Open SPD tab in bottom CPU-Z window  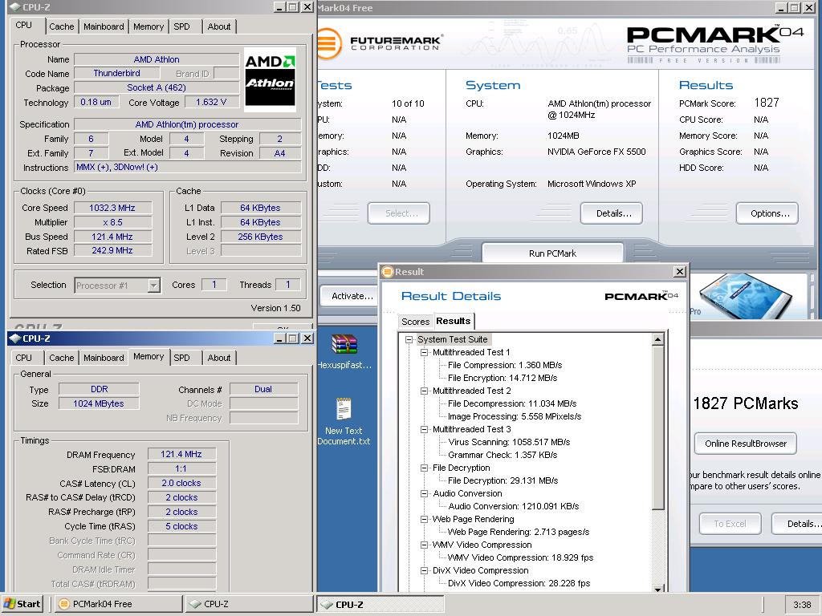(x=182, y=358)
